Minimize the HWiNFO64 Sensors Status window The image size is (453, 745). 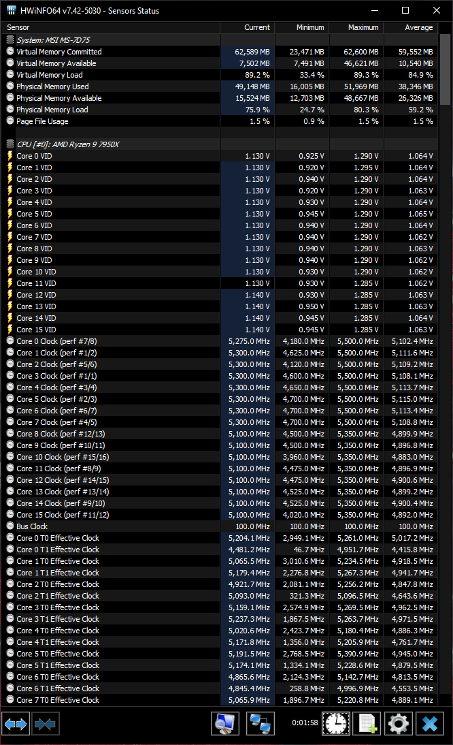(x=375, y=10)
